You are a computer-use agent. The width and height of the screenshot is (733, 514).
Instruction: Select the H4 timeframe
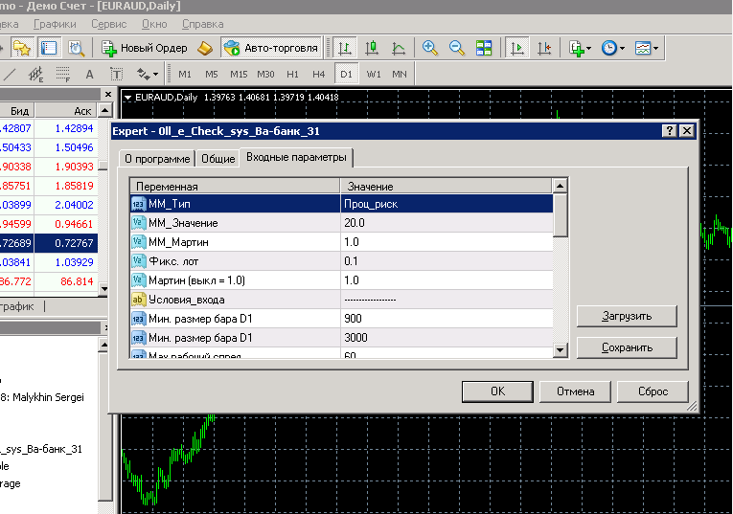318,74
